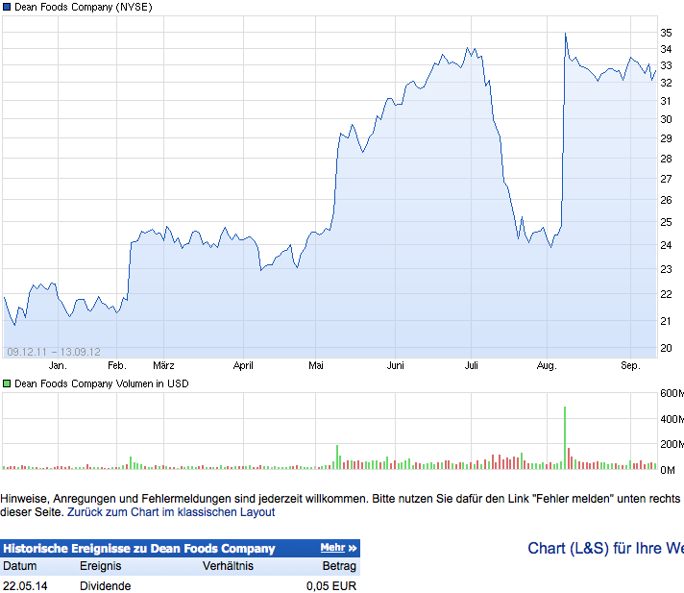The image size is (684, 593).
Task: Follow 'Zurück zum Chart im klassischen Layout' link
Action: [171, 512]
